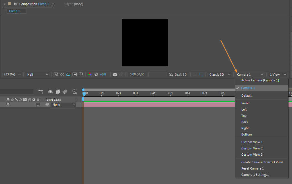The image size is (292, 184).
Task: Open the Classic 3D renderer dropdown
Action: point(220,75)
